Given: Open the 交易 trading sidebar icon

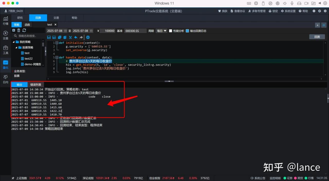Looking at the screenshot, I should pos(5,35).
